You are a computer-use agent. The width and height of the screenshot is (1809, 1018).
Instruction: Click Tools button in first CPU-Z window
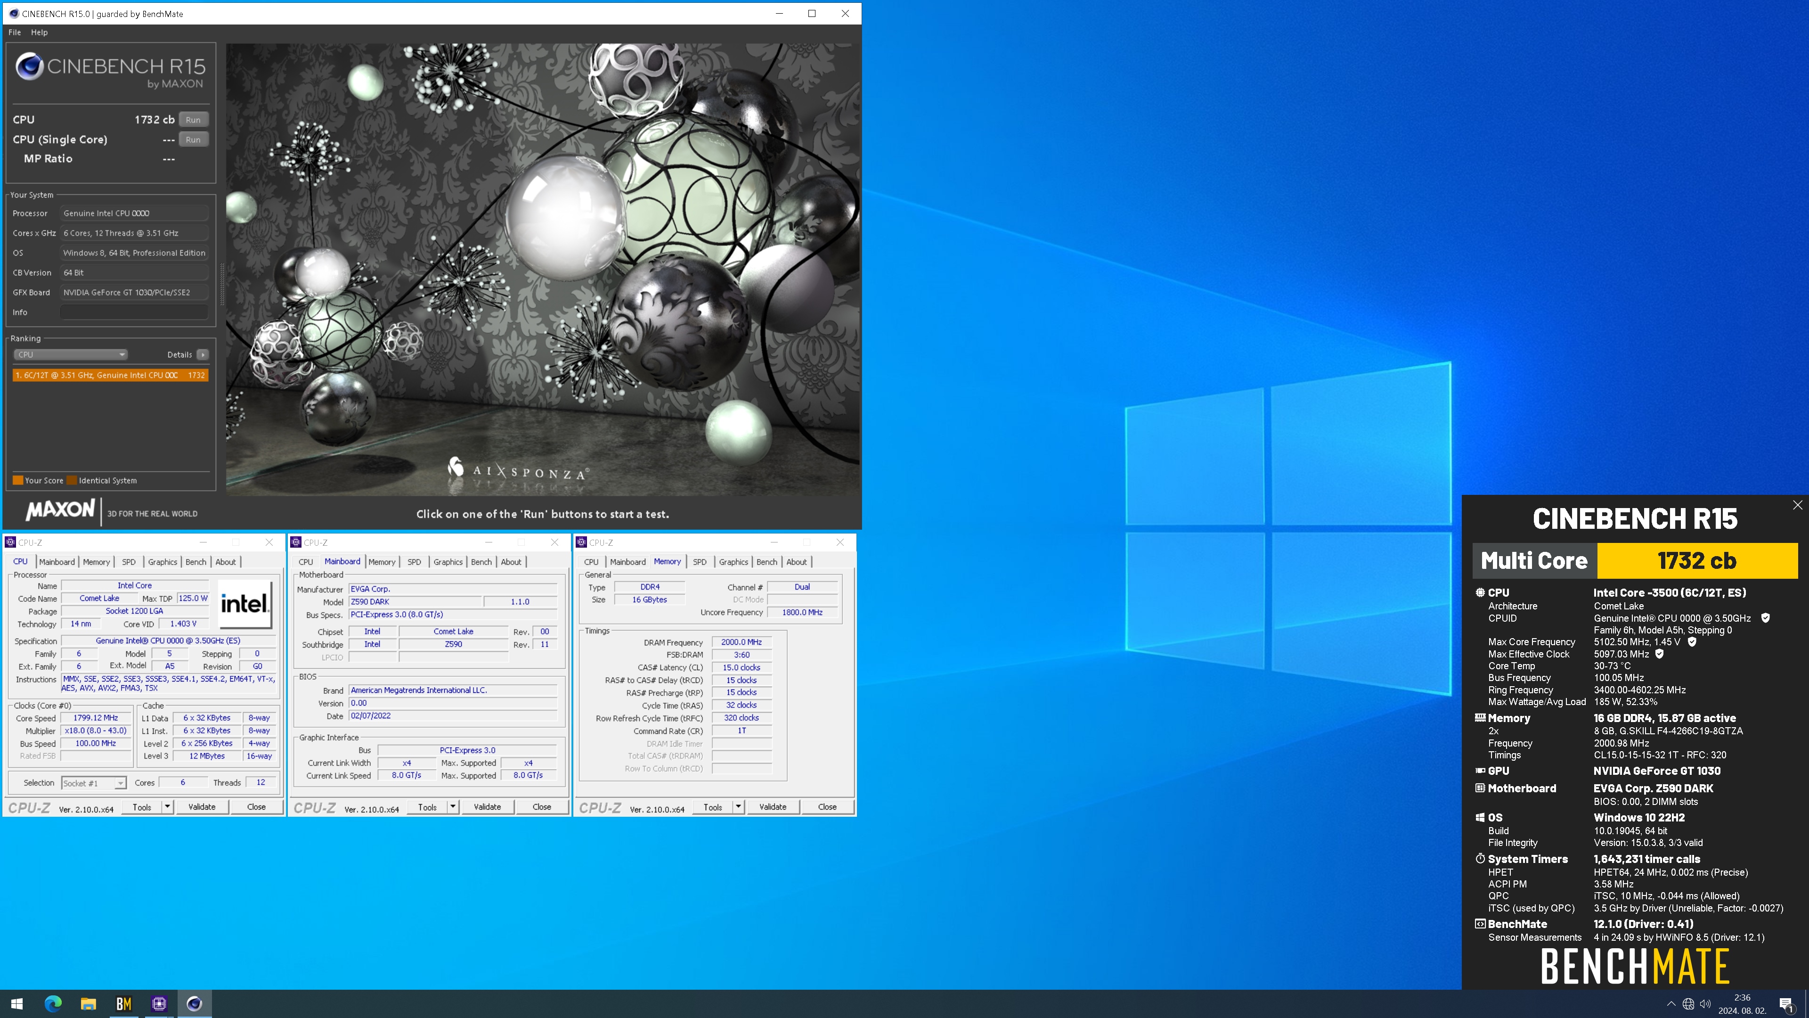(142, 806)
